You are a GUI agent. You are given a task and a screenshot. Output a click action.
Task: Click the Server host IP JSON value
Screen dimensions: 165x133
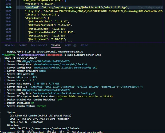point(86,87)
